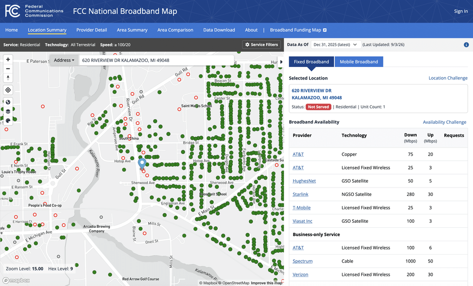Click the Speed ≥ 100/20 filter text
The height and width of the screenshot is (286, 473).
point(115,45)
